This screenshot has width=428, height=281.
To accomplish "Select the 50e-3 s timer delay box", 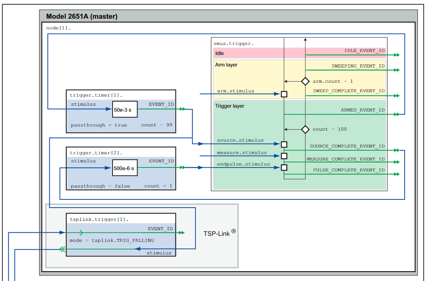I will (x=125, y=110).
